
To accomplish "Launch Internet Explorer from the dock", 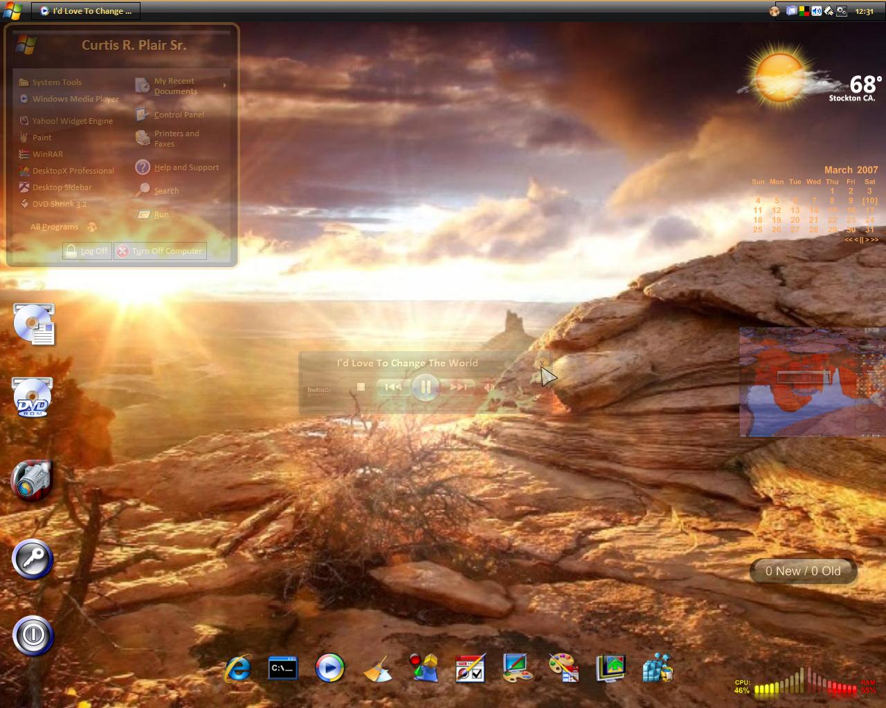I will click(x=237, y=668).
